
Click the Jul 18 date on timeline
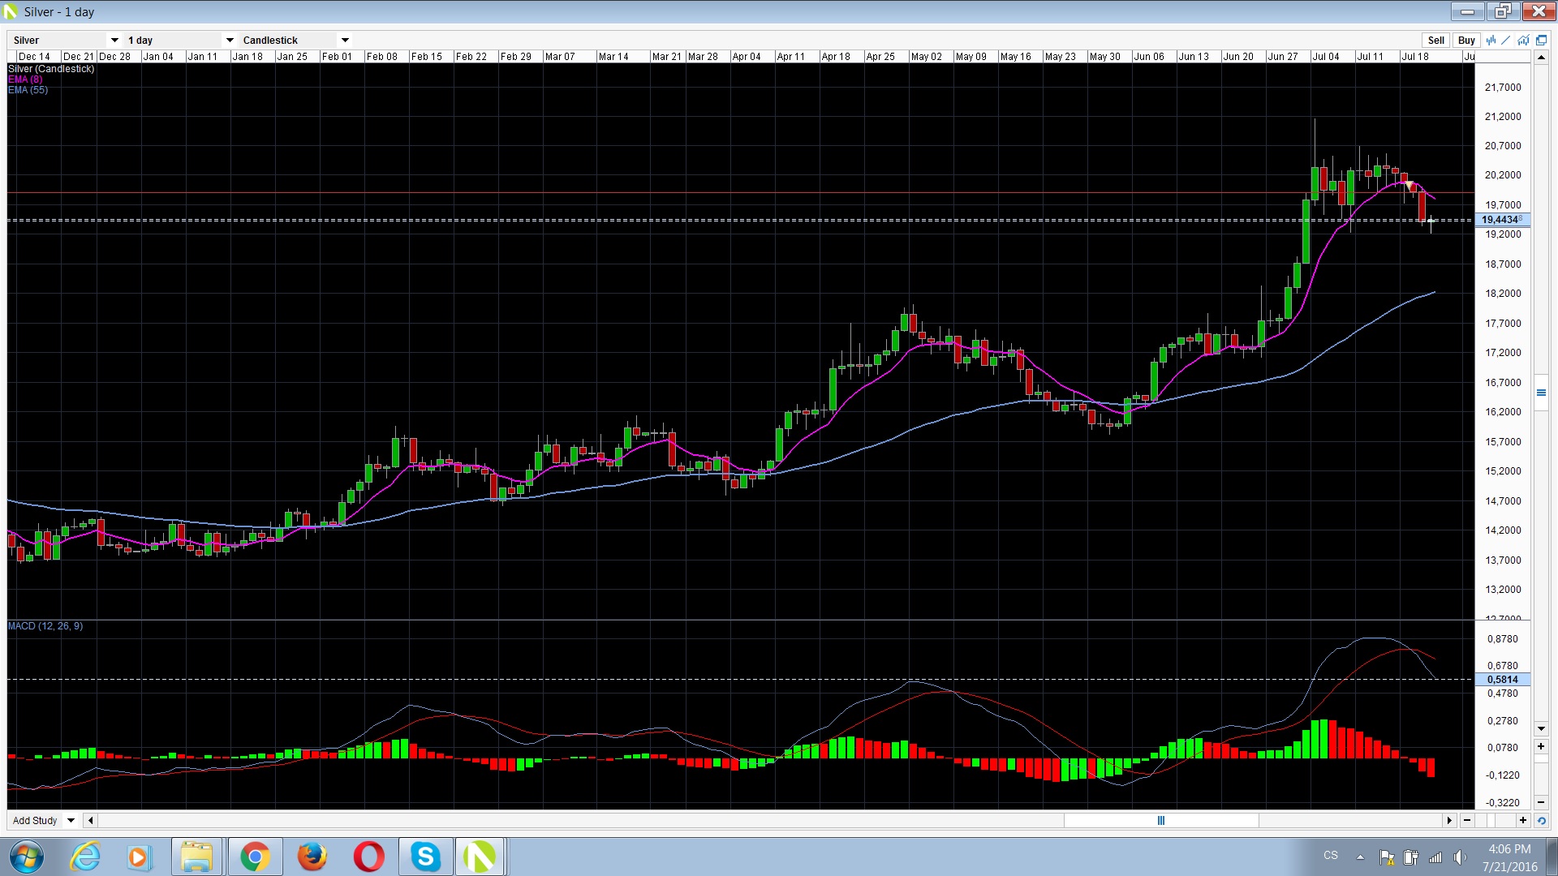click(x=1415, y=57)
